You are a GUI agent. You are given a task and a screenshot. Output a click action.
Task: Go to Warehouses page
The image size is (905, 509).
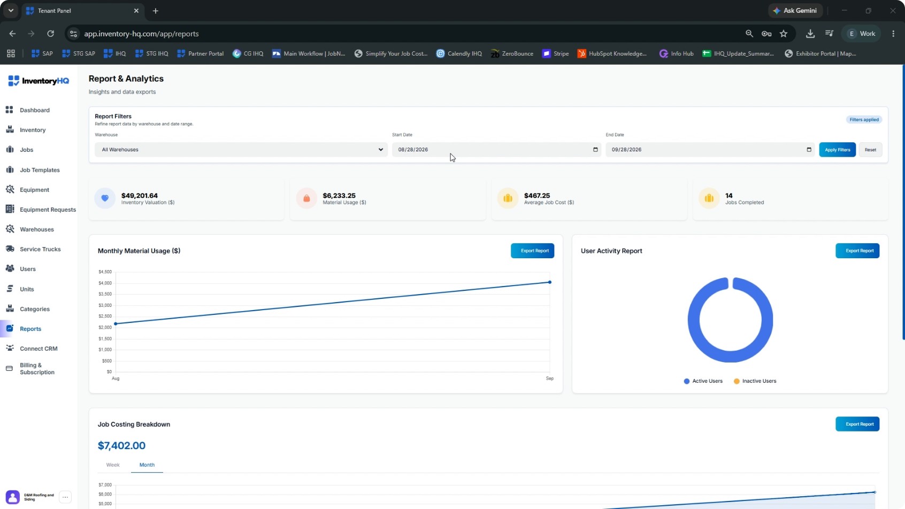[x=36, y=229]
